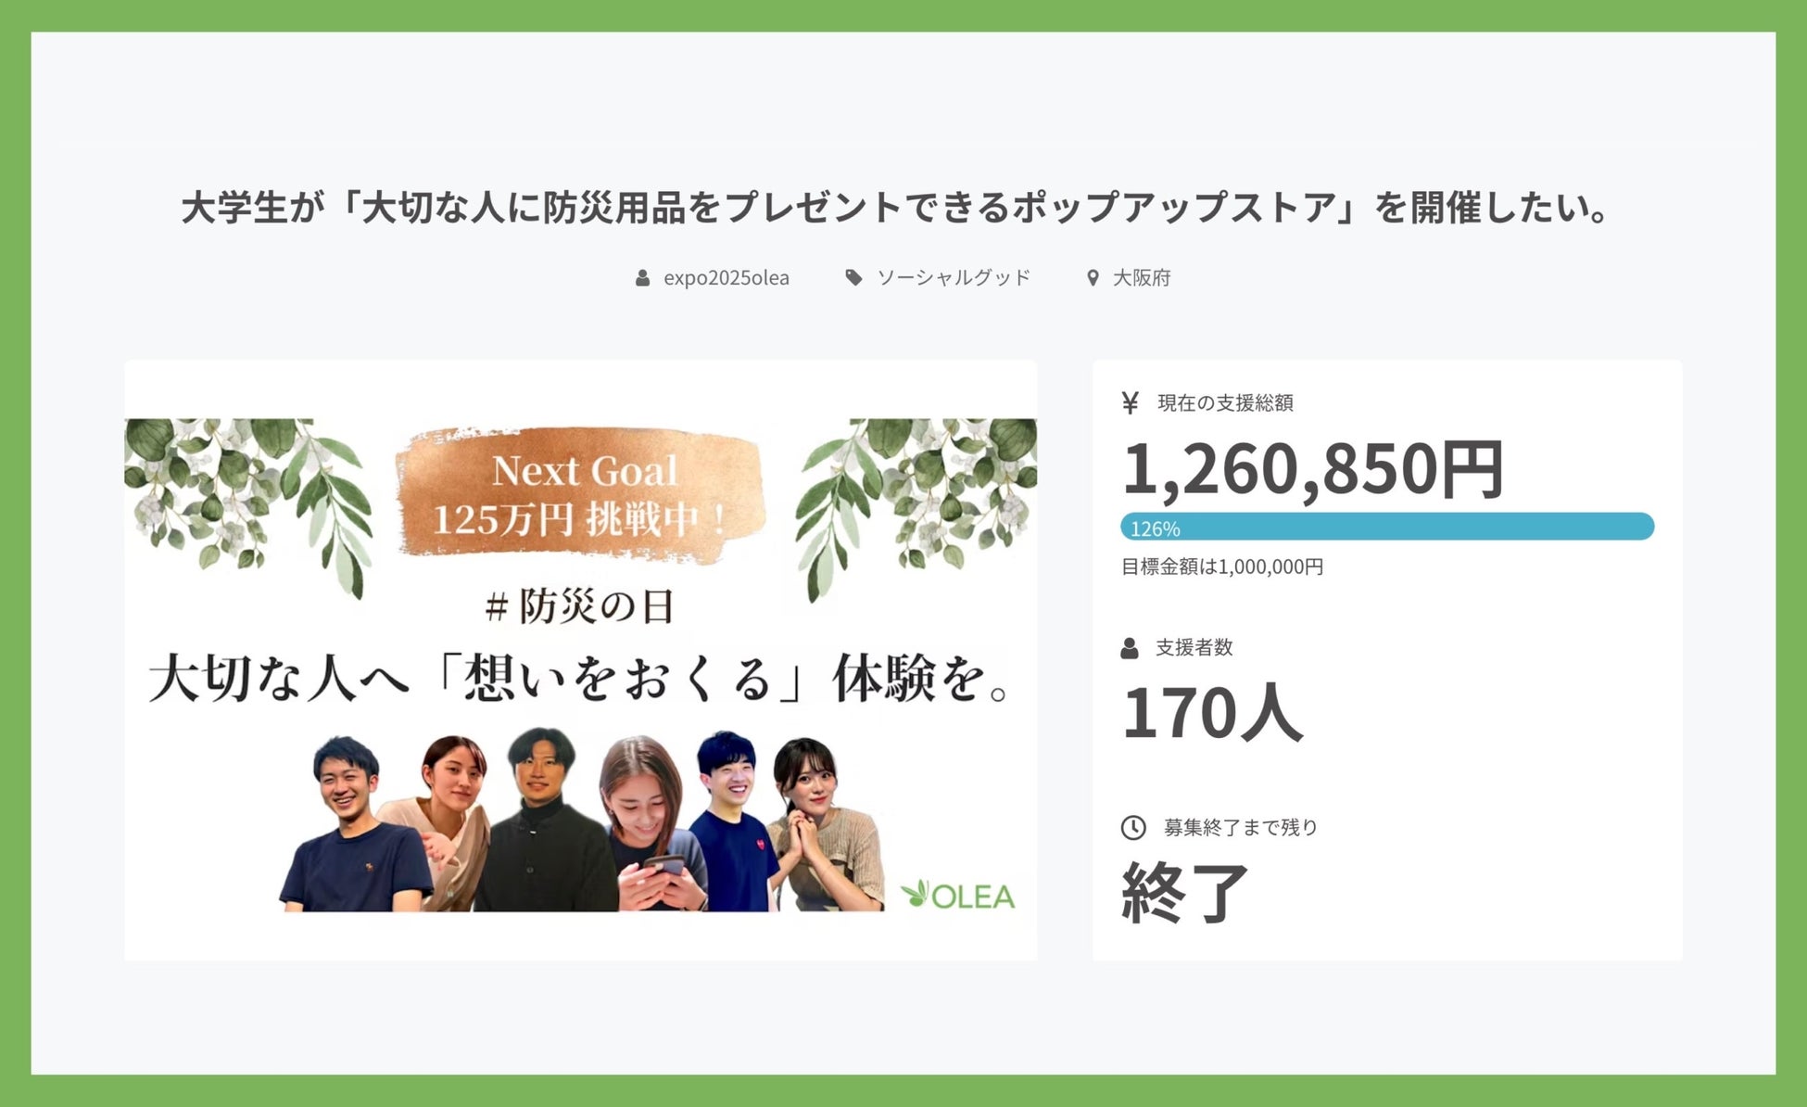Click the project title heading text

click(896, 208)
